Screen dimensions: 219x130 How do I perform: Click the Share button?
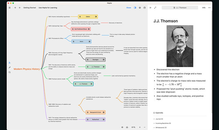(x=129, y=8)
